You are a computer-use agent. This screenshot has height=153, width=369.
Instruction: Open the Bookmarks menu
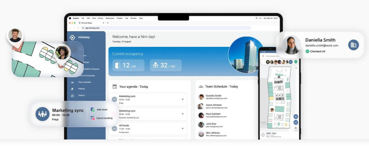[110, 18]
